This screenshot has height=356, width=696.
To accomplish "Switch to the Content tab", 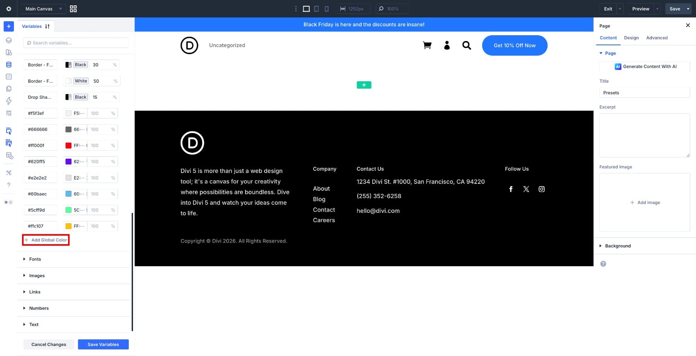I will [608, 38].
